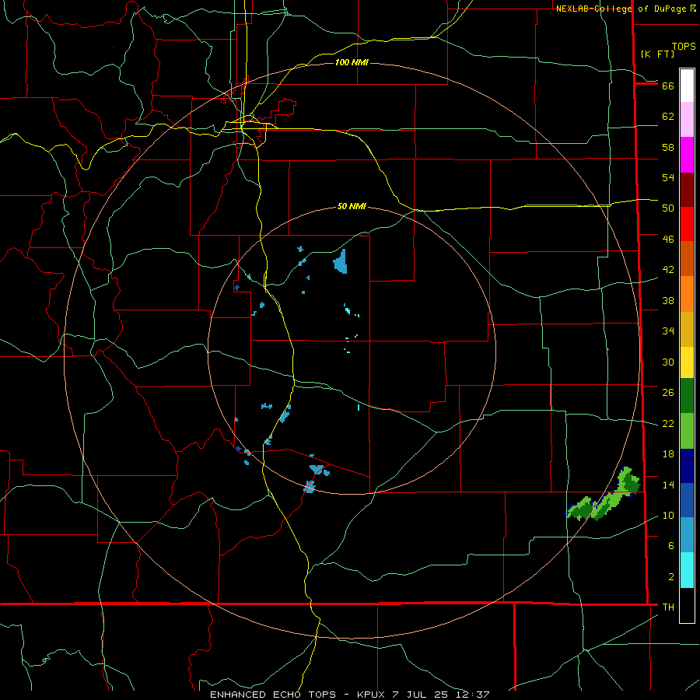Click the '38' legend value
The width and height of the screenshot is (700, 700).
tap(668, 300)
